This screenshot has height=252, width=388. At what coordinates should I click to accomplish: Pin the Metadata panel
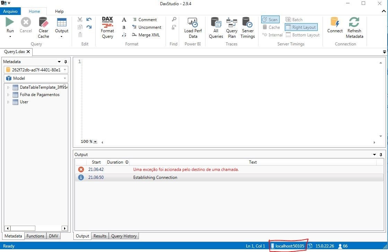pos(65,62)
